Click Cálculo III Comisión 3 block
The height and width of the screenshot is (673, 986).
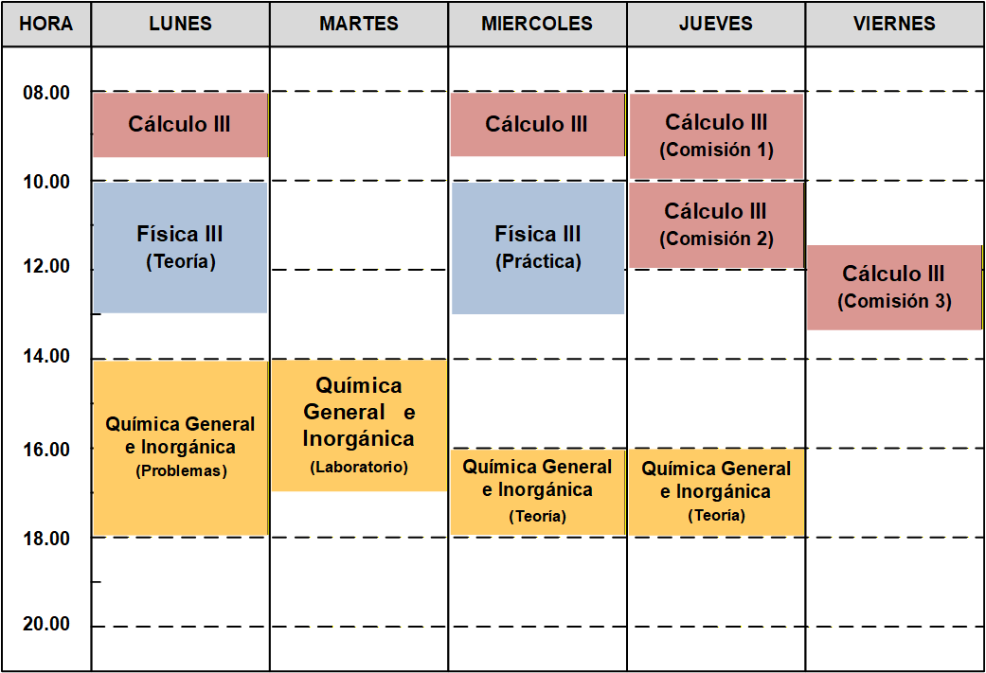click(894, 287)
